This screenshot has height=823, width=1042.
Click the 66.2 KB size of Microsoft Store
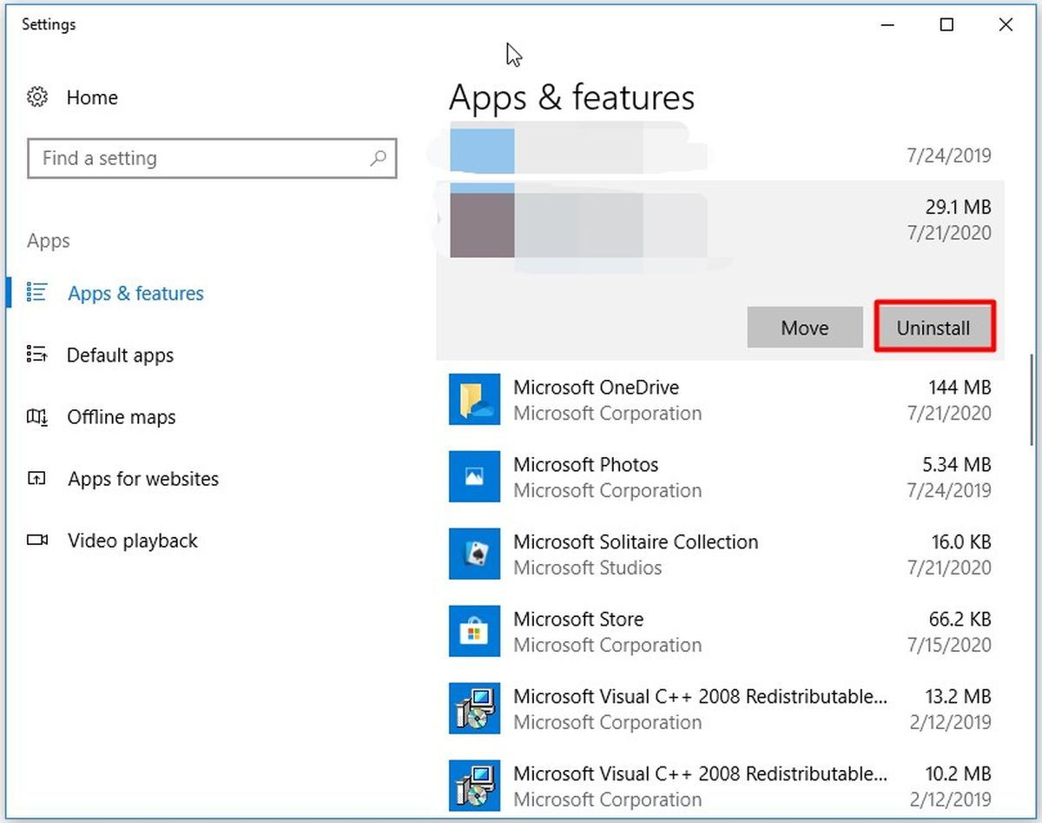[x=960, y=620]
